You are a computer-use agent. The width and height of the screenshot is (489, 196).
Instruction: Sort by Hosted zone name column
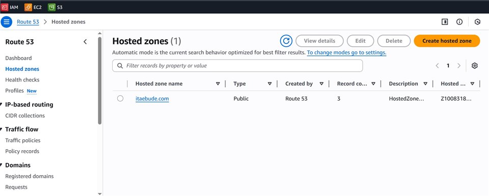pos(218,83)
